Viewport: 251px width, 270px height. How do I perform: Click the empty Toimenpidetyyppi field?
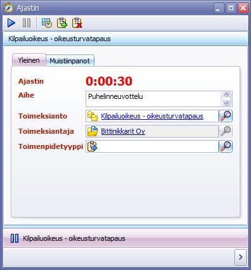[152, 146]
